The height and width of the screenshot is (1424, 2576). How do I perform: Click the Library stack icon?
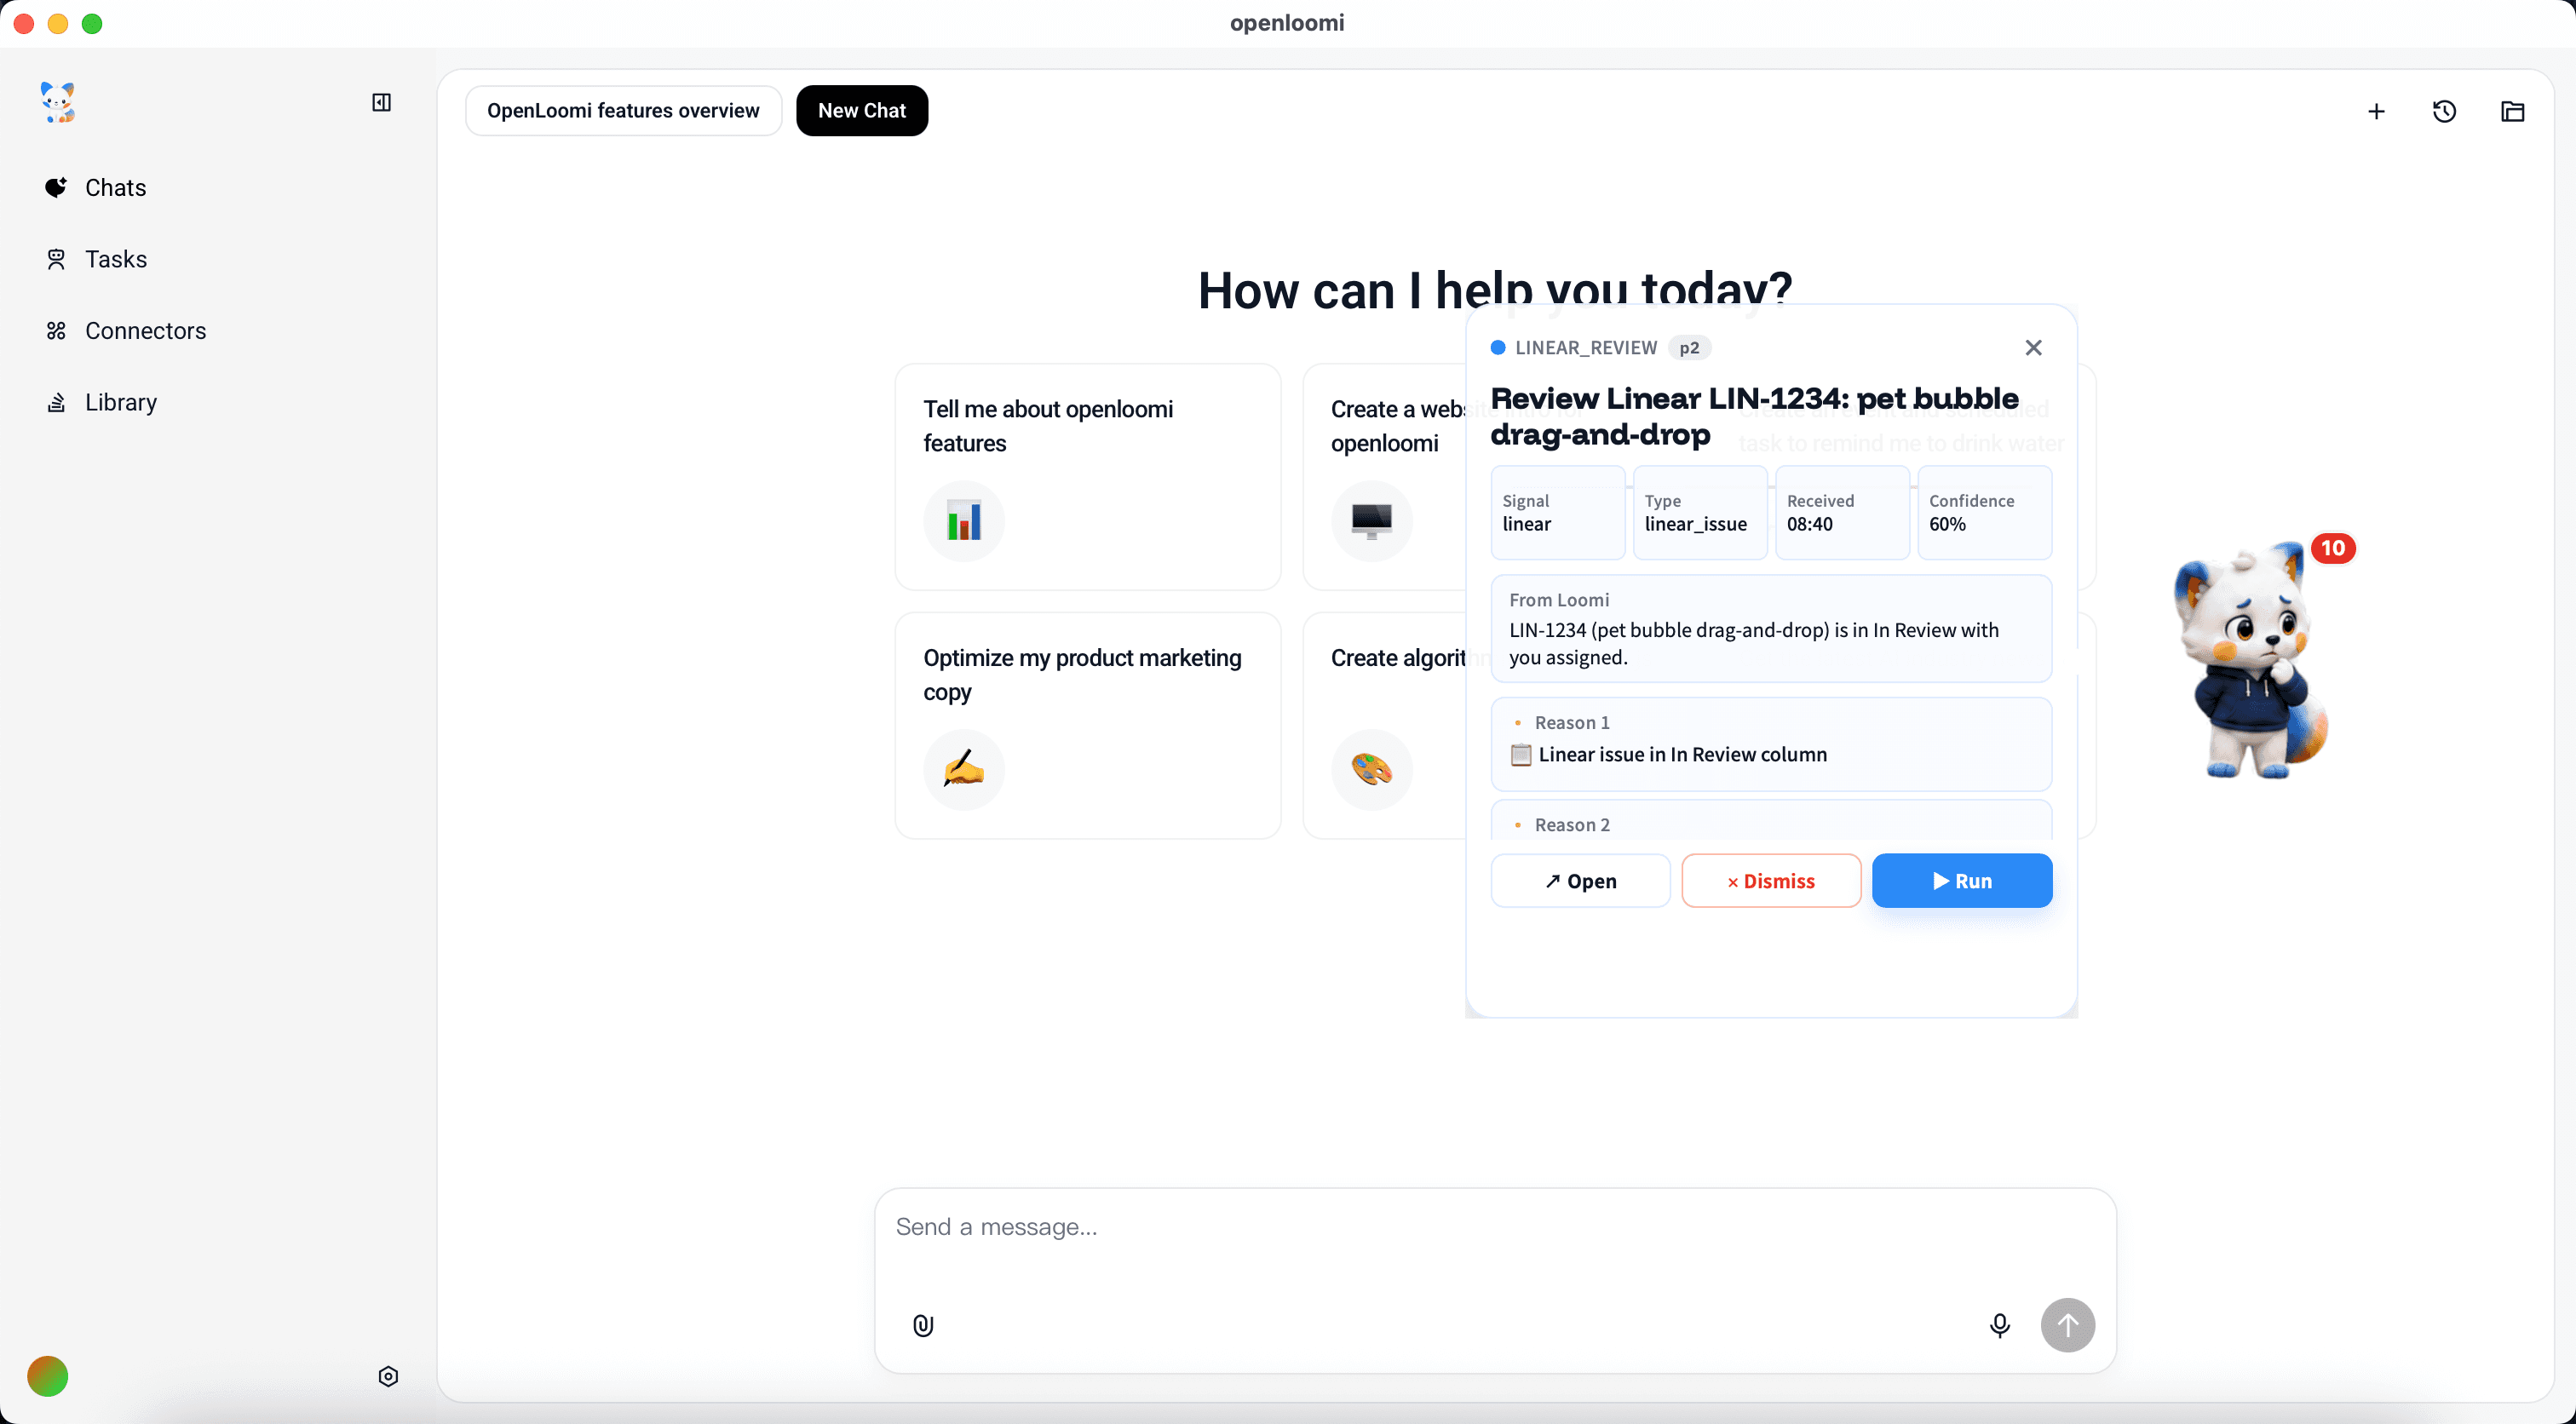56,402
